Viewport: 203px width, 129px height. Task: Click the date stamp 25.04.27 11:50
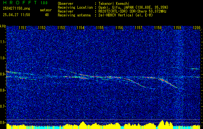coord(16,15)
